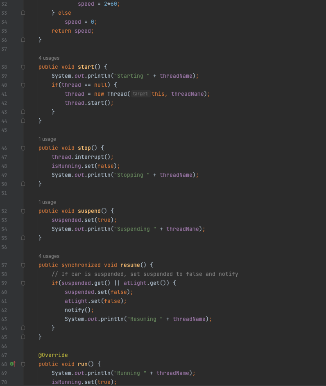326x386 pixels.
Task: Open the 1 usage hint above suspend()
Action: click(47, 202)
